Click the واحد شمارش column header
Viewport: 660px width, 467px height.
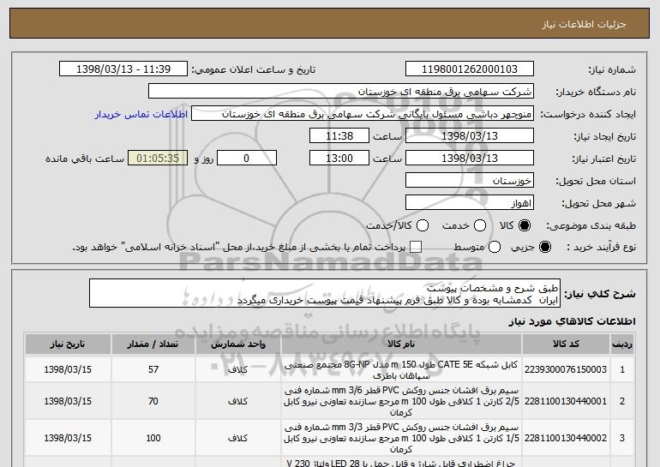tap(237, 344)
